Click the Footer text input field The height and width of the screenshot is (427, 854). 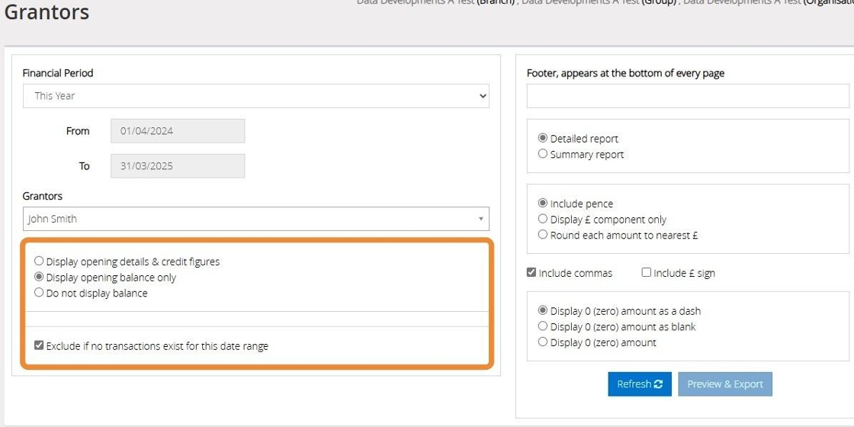687,96
